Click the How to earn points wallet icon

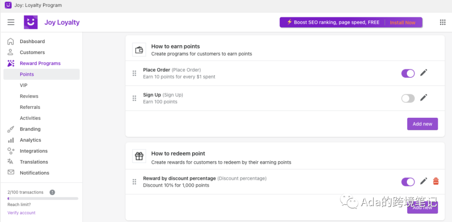coord(139,50)
